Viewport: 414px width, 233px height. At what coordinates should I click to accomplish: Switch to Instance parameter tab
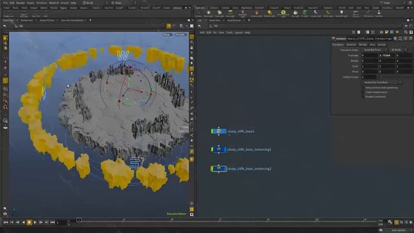tap(351, 45)
